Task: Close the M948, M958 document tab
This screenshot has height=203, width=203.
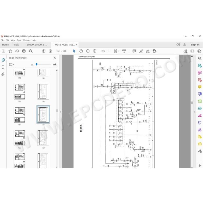Action: click(x=77, y=45)
